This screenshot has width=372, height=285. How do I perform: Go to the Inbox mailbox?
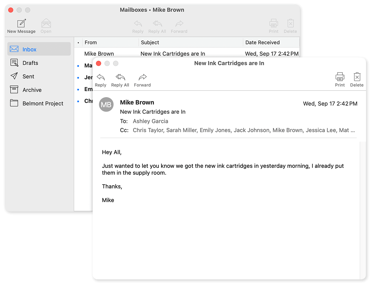coord(29,49)
